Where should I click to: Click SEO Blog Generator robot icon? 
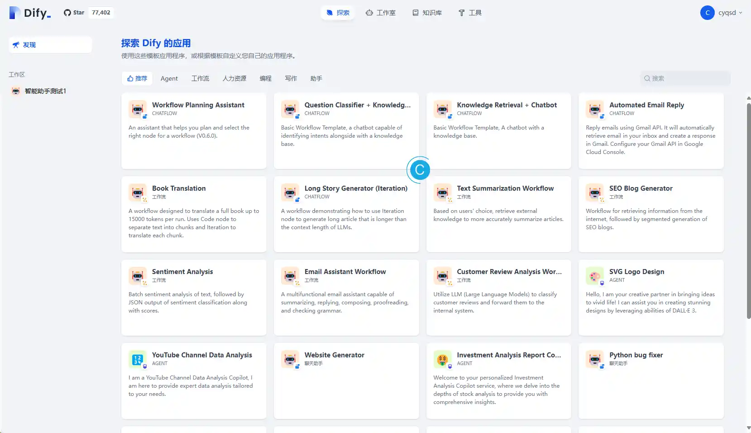point(595,192)
